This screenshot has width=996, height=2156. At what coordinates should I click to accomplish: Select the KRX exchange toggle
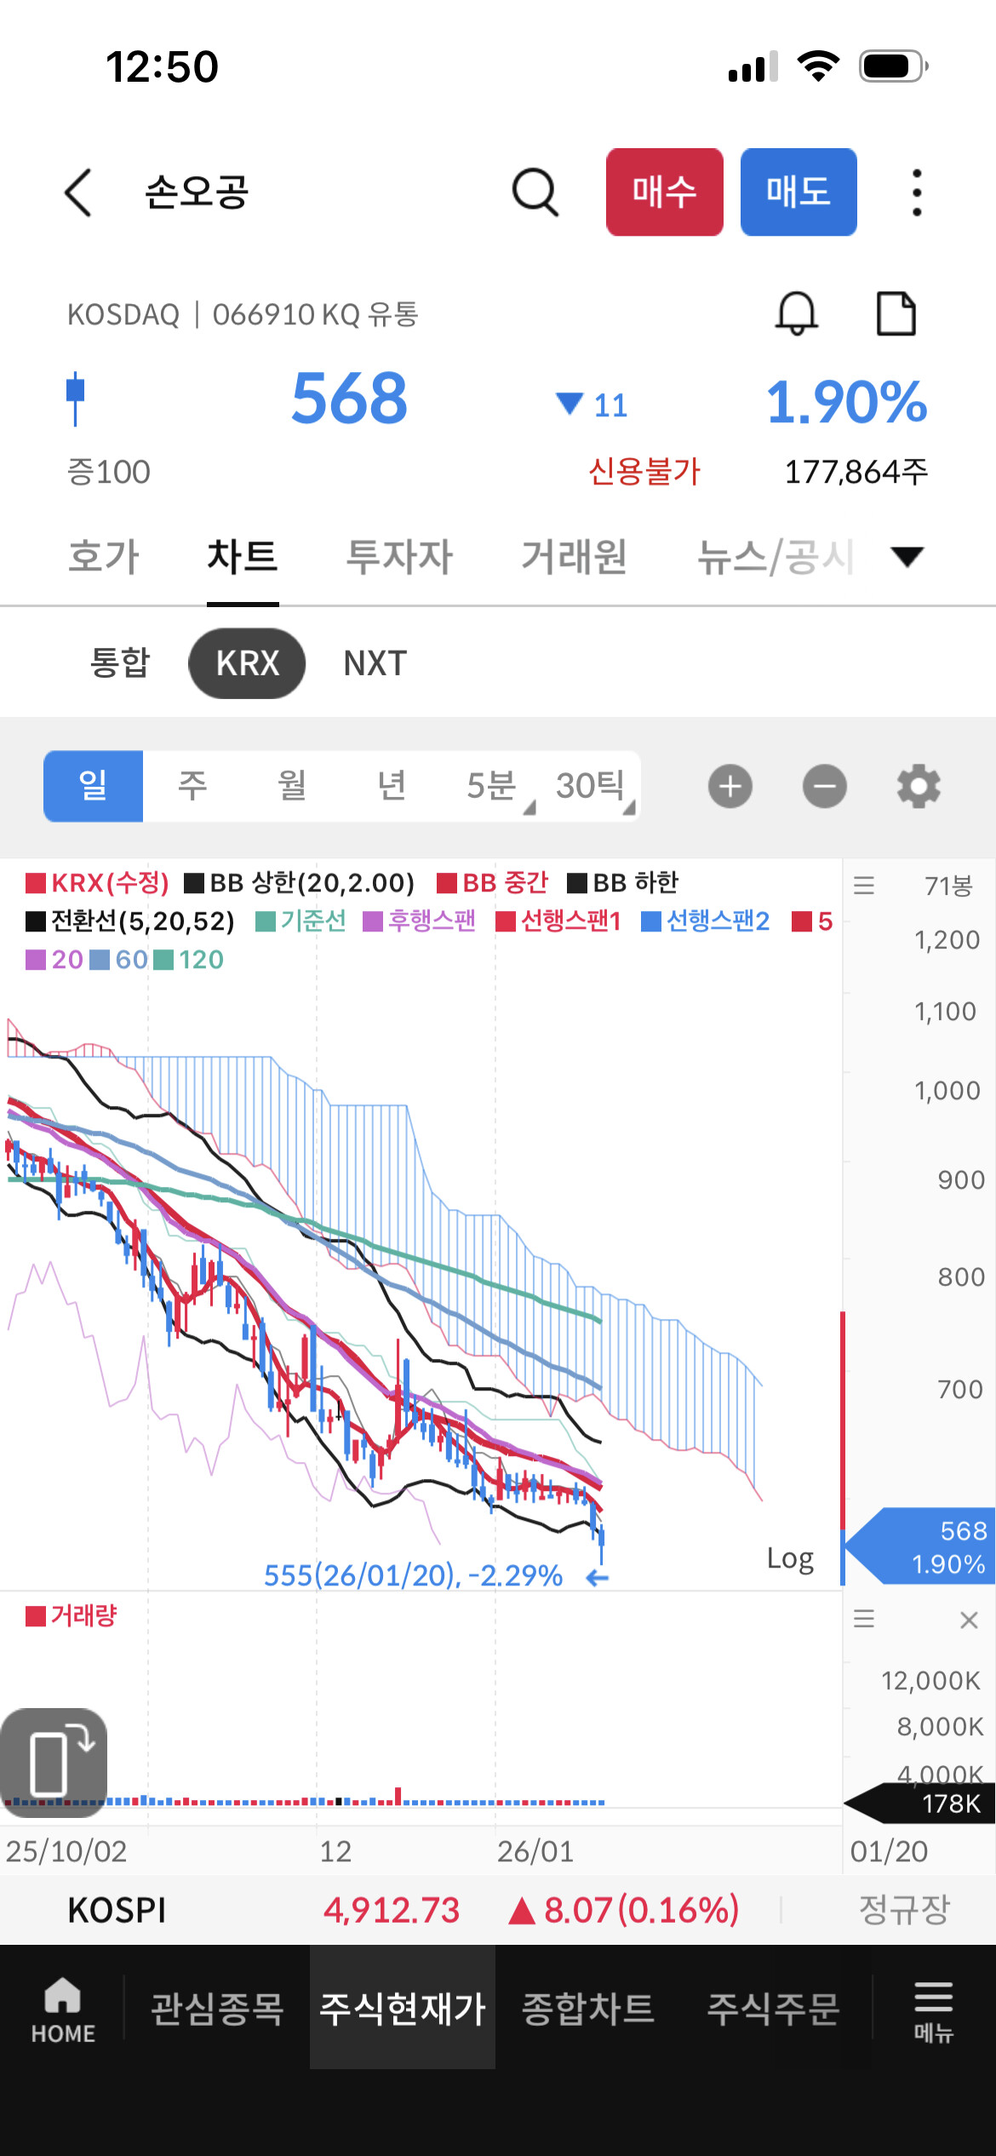point(247,663)
